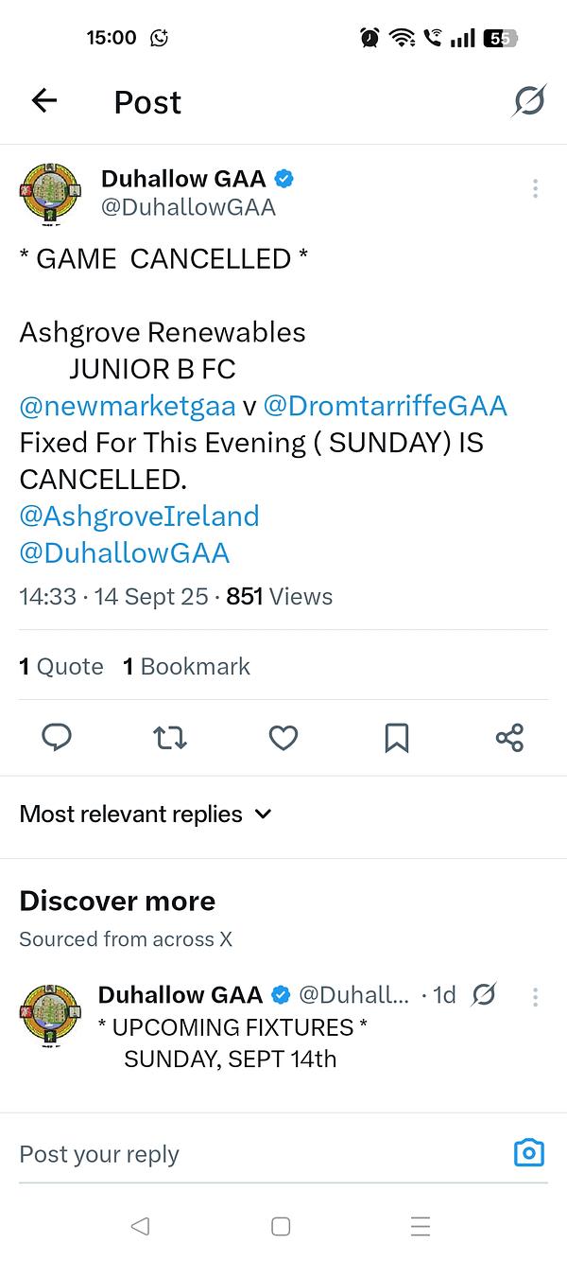
Task: Tap the back arrow in the Post header
Action: coord(44,100)
